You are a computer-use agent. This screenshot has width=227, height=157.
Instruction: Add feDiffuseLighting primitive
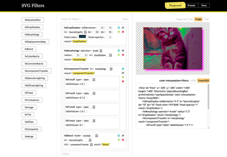tap(34, 85)
